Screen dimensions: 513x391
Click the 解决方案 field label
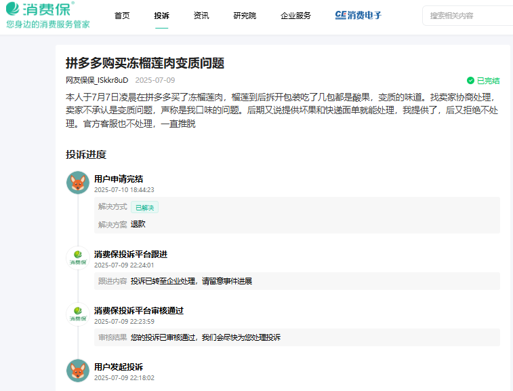point(112,225)
